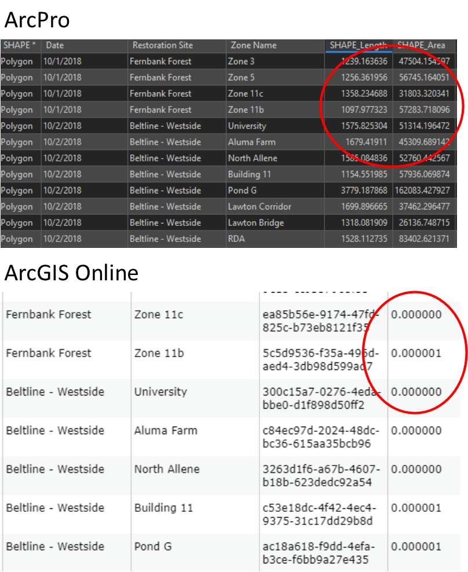Click length value 1528.112735
468x572 pixels.
coord(364,239)
